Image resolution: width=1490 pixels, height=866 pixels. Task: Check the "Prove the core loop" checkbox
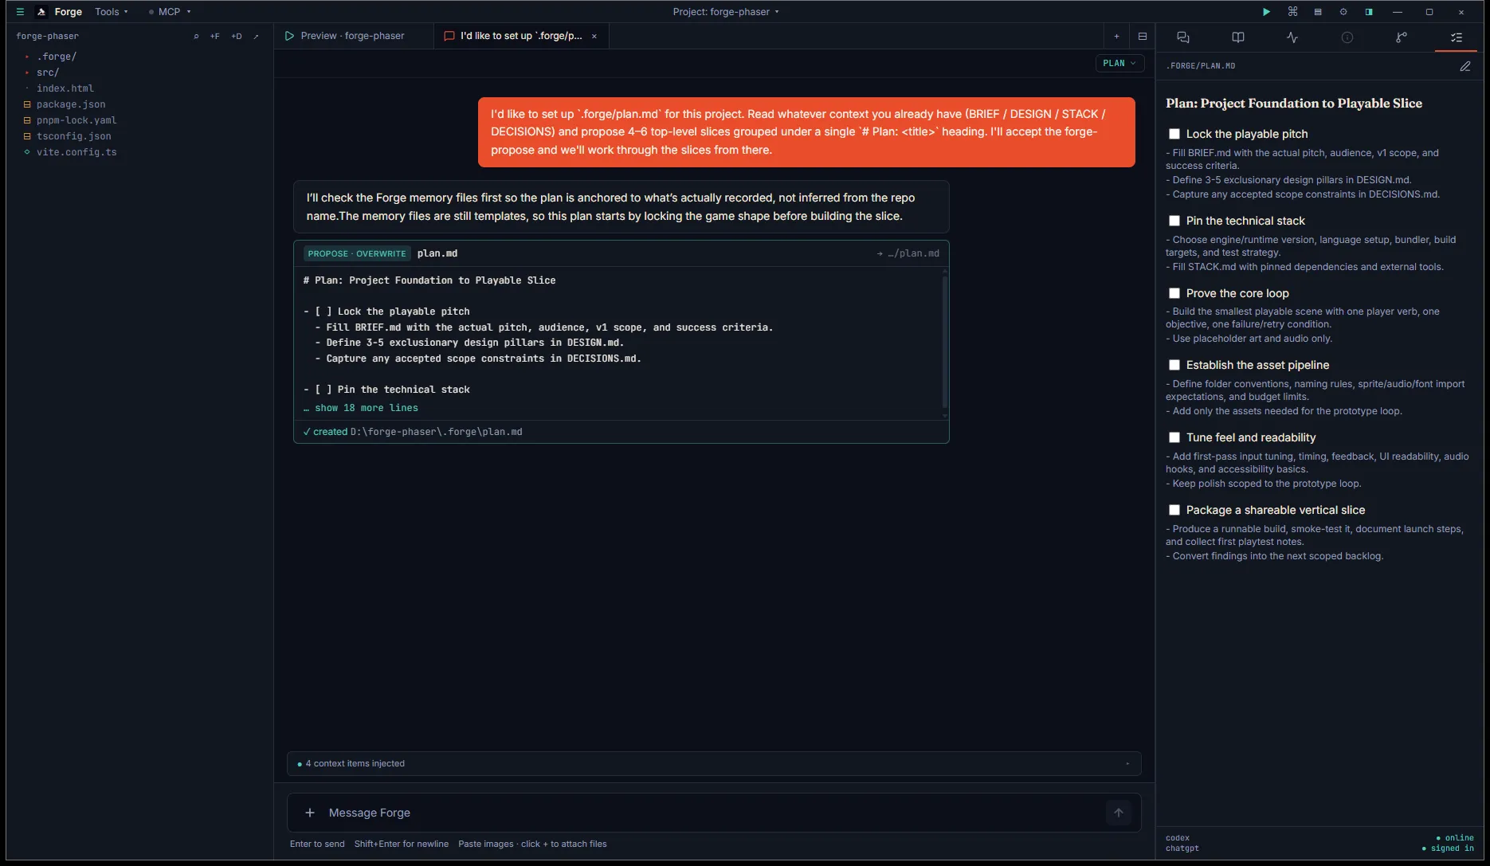[1174, 293]
